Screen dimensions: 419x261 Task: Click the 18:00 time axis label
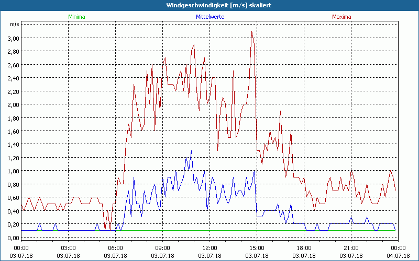point(304,248)
